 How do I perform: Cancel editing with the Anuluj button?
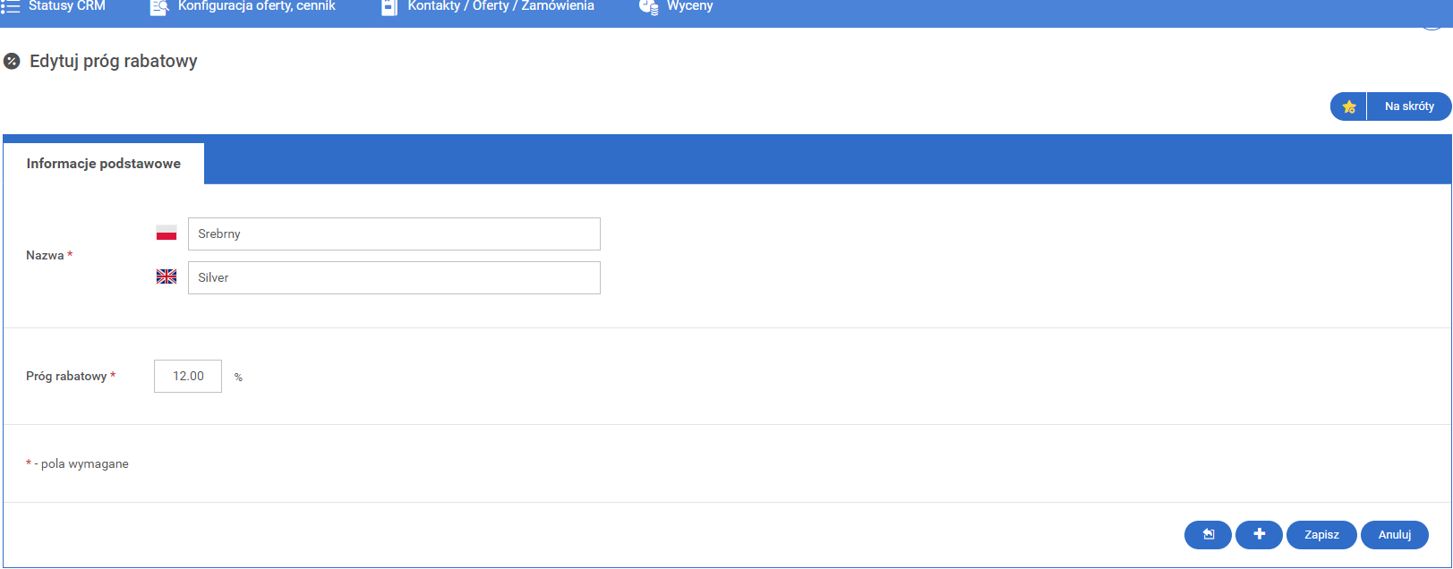(x=1394, y=535)
